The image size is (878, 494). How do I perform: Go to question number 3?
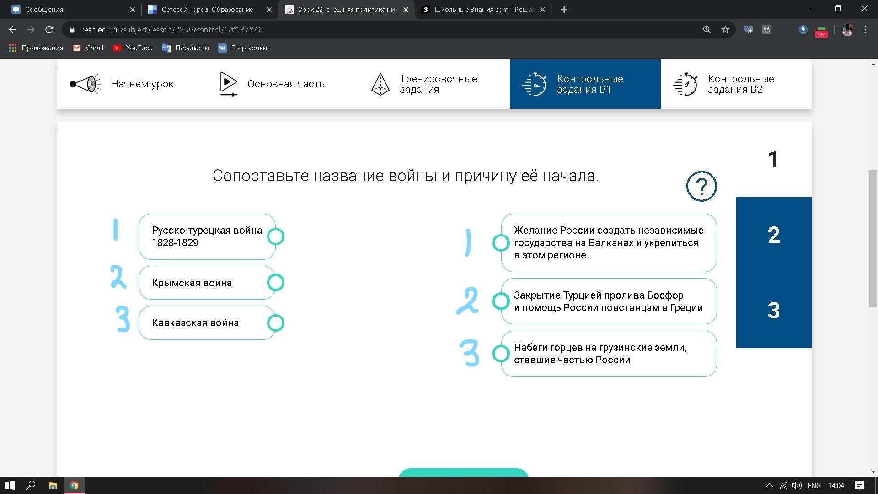[x=773, y=311]
